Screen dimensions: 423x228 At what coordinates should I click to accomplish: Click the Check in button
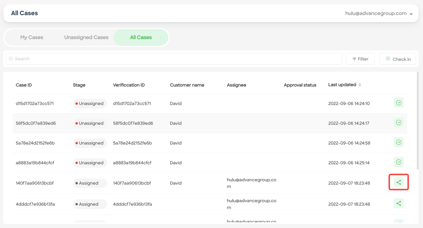coord(398,59)
